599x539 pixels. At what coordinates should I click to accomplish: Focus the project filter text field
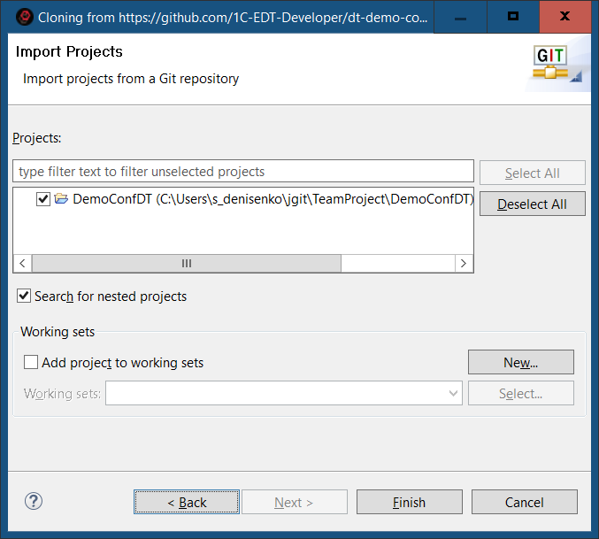tap(243, 171)
